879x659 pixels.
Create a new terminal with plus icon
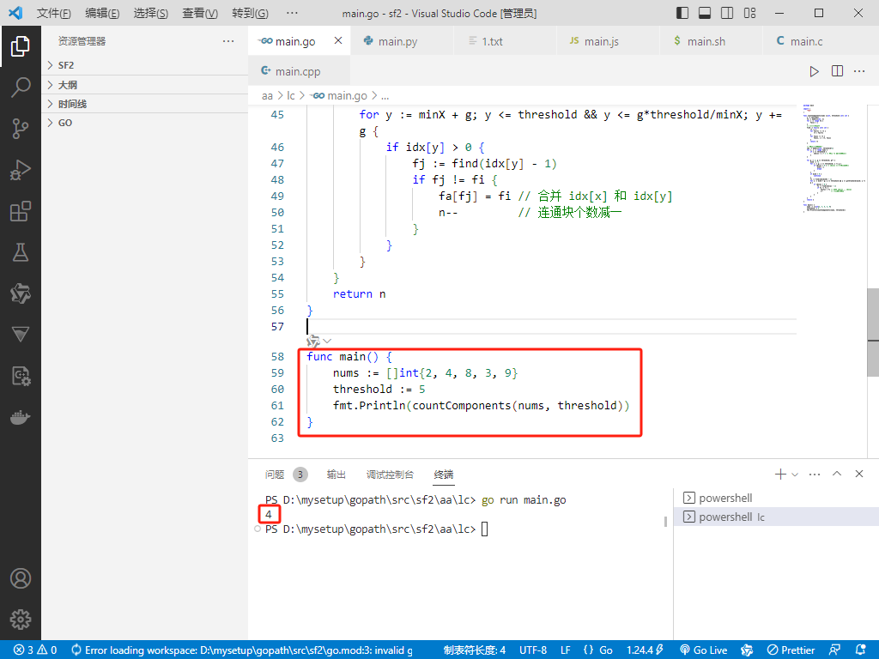coord(779,474)
